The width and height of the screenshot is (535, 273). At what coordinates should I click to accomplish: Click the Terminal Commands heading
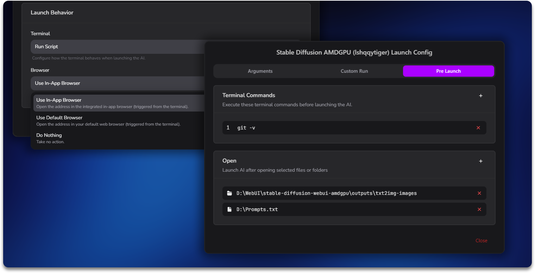[x=249, y=95]
